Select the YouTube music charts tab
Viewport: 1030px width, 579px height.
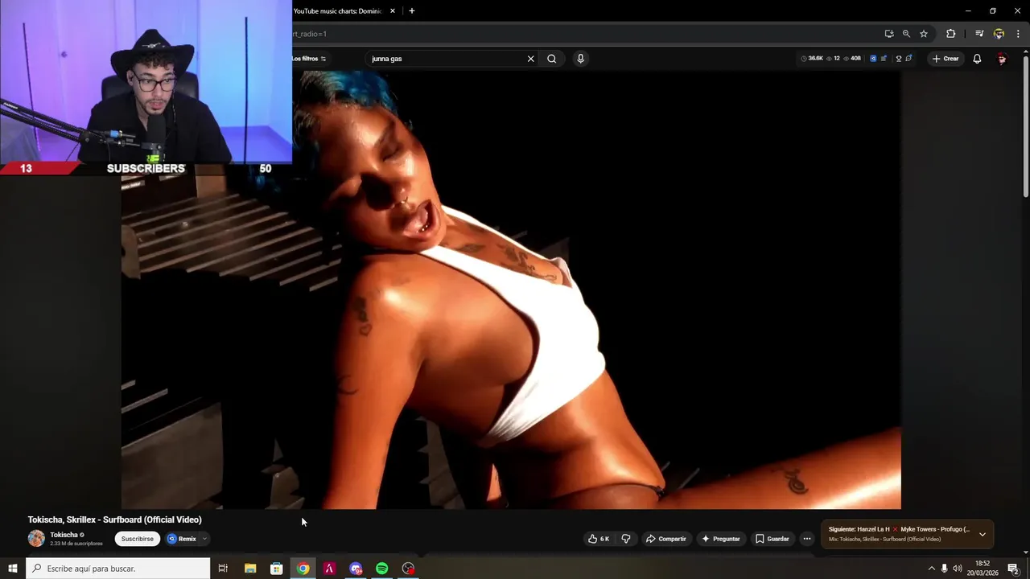[338, 11]
